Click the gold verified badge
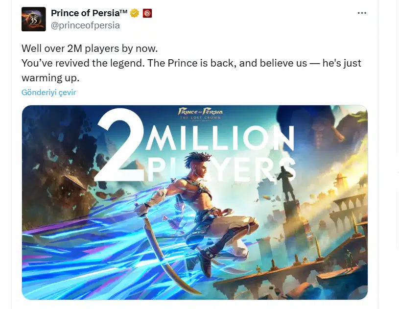The width and height of the screenshot is (399, 309). (x=134, y=13)
